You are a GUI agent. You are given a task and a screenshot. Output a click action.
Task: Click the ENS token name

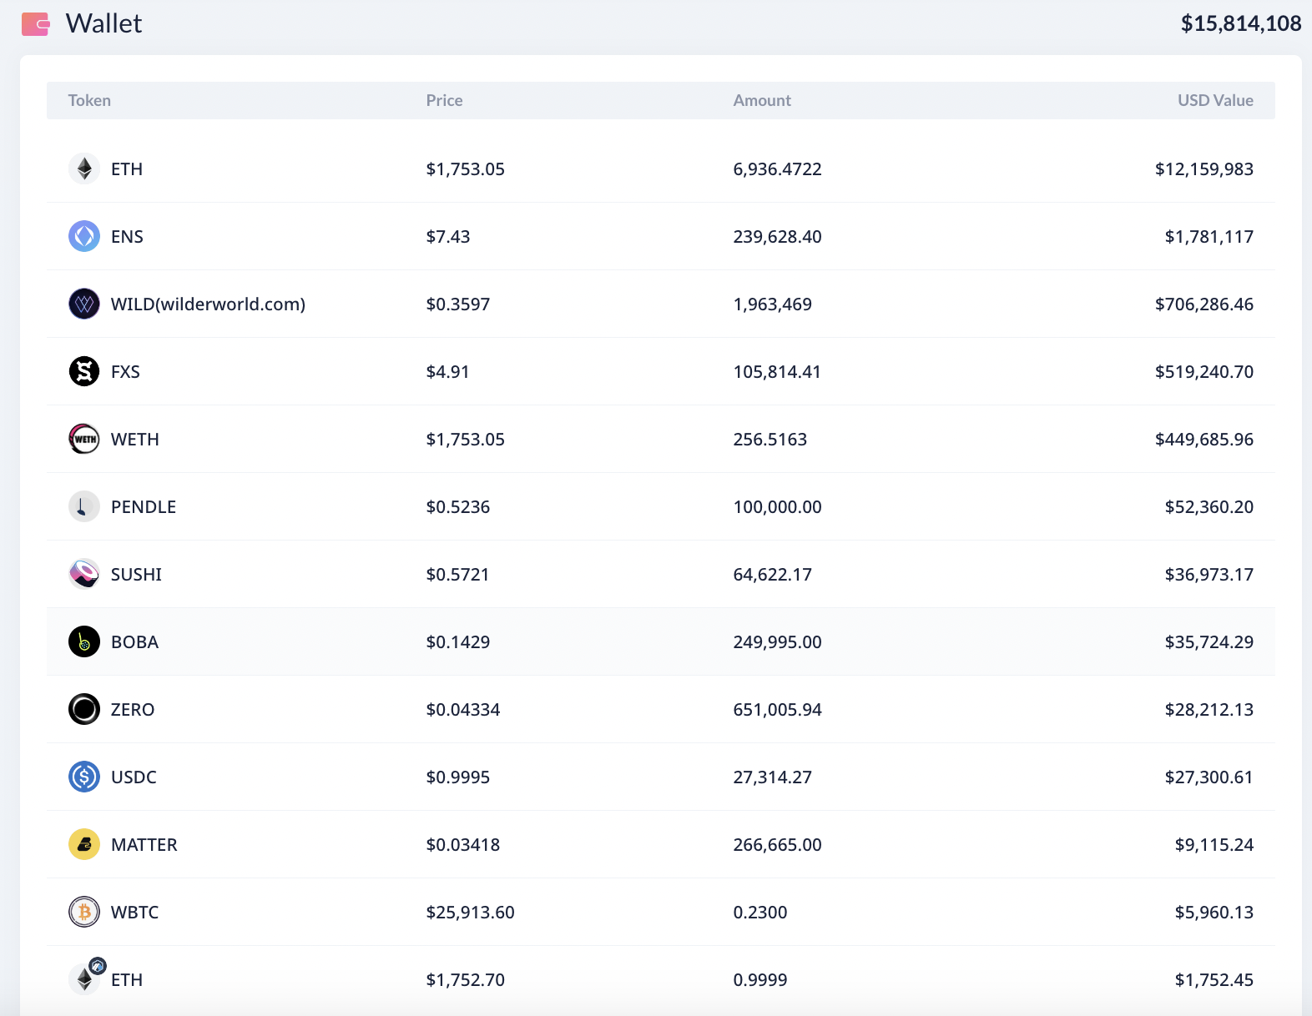coord(127,237)
